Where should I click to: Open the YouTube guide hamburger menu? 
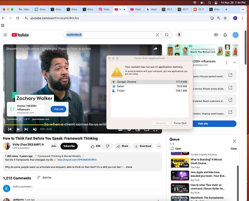coord(5,35)
